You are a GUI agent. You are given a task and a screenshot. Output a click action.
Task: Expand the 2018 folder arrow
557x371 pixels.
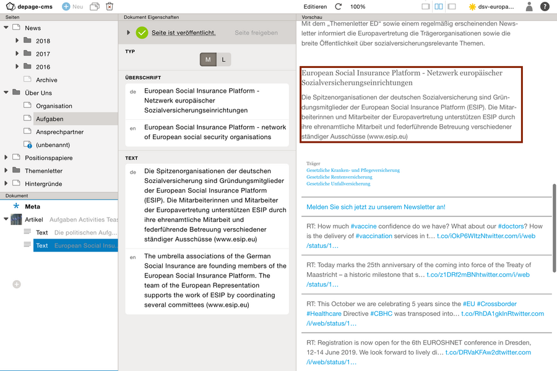17,40
